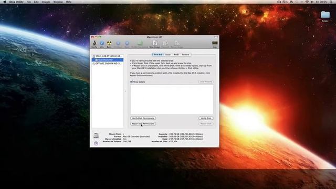Click the Wi-Fi status icon in menu bar

pos(307,2)
